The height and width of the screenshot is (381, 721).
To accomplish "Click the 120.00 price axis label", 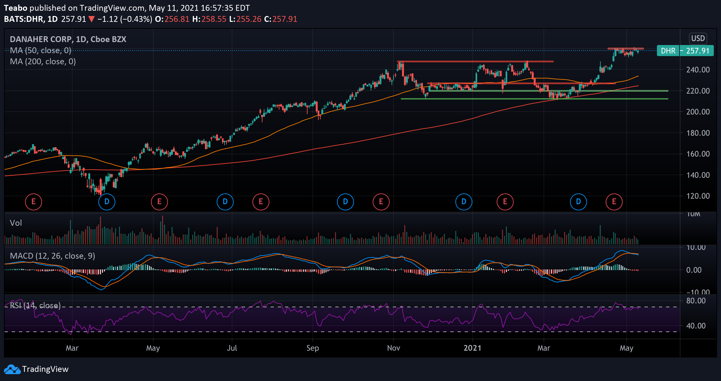I will click(x=698, y=196).
